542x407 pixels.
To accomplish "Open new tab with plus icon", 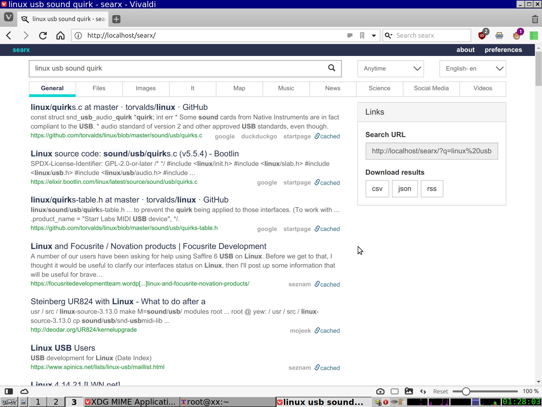I will 116,19.
